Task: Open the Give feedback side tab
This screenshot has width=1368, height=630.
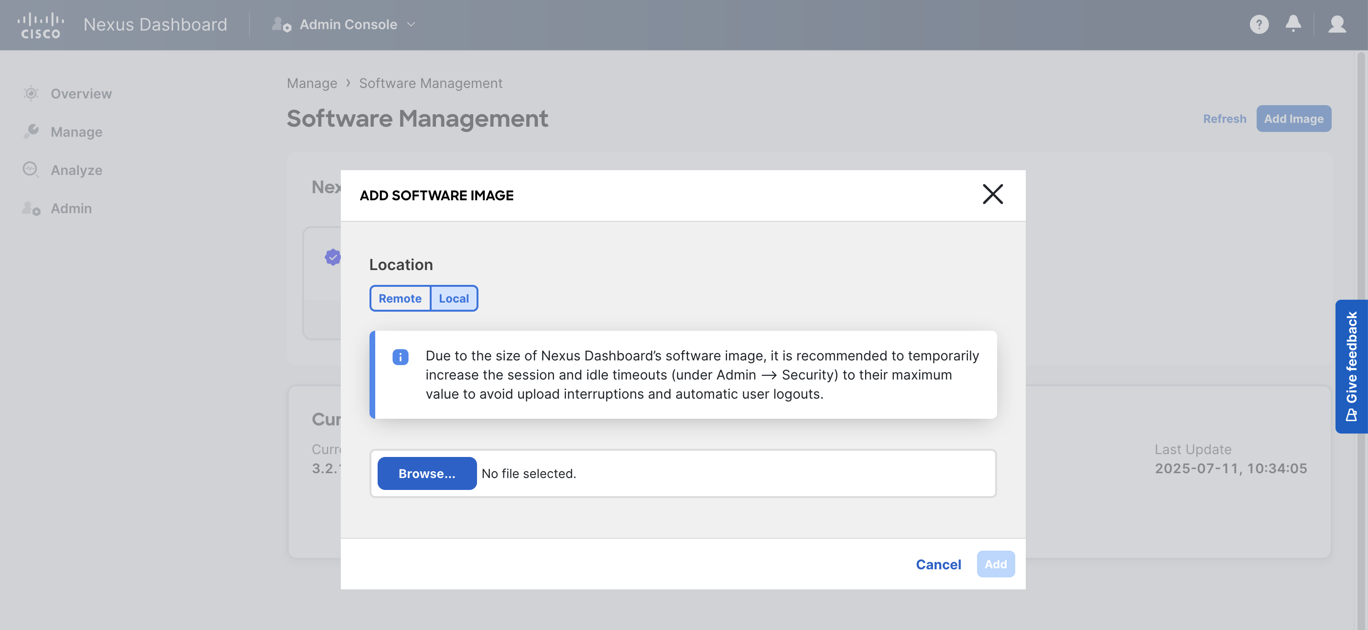Action: [x=1351, y=367]
